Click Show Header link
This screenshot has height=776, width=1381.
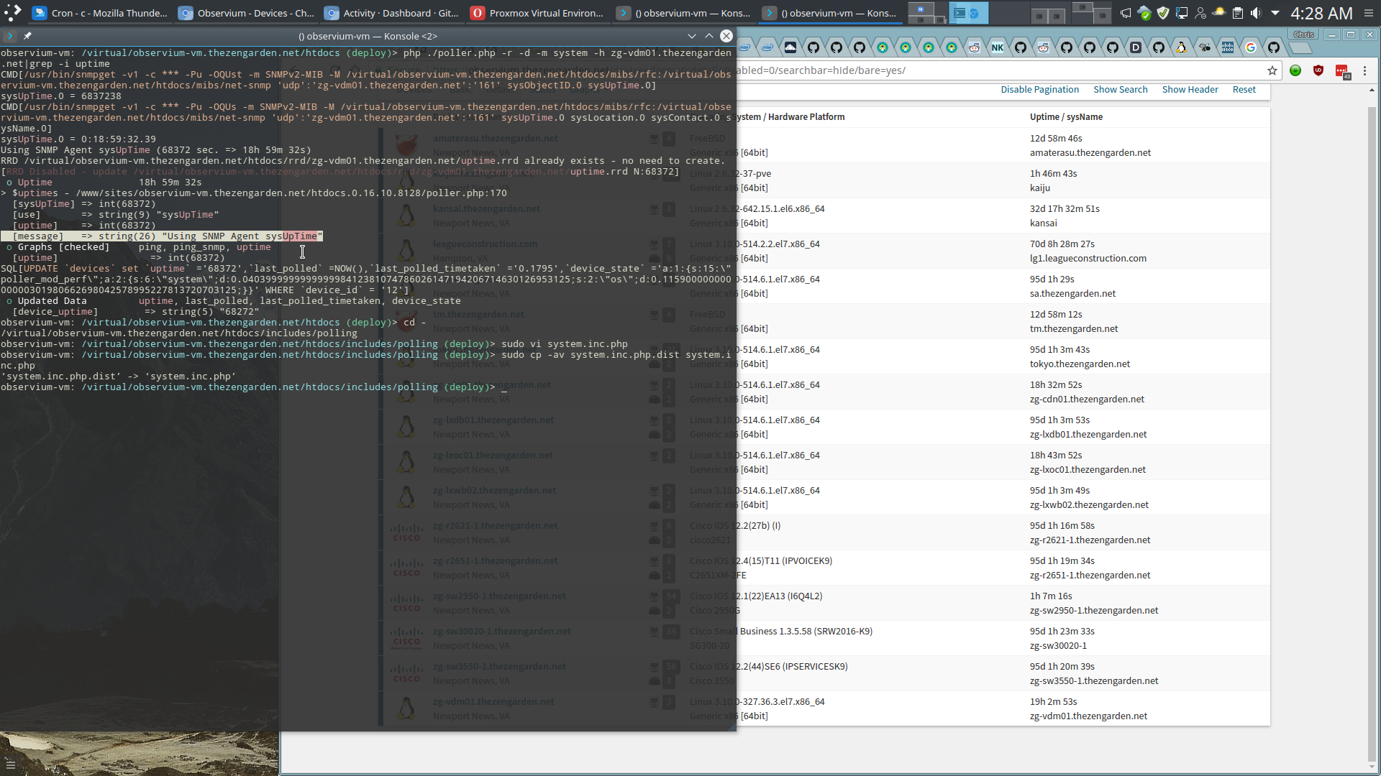pos(1190,90)
